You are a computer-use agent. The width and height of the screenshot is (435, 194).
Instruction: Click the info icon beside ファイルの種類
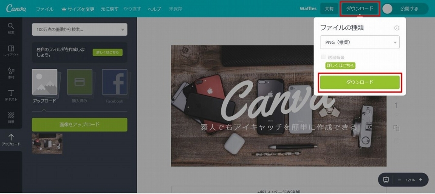point(397,28)
